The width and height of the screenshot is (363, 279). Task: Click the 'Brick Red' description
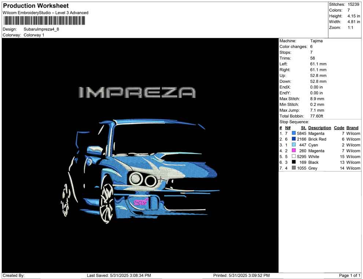click(x=317, y=139)
